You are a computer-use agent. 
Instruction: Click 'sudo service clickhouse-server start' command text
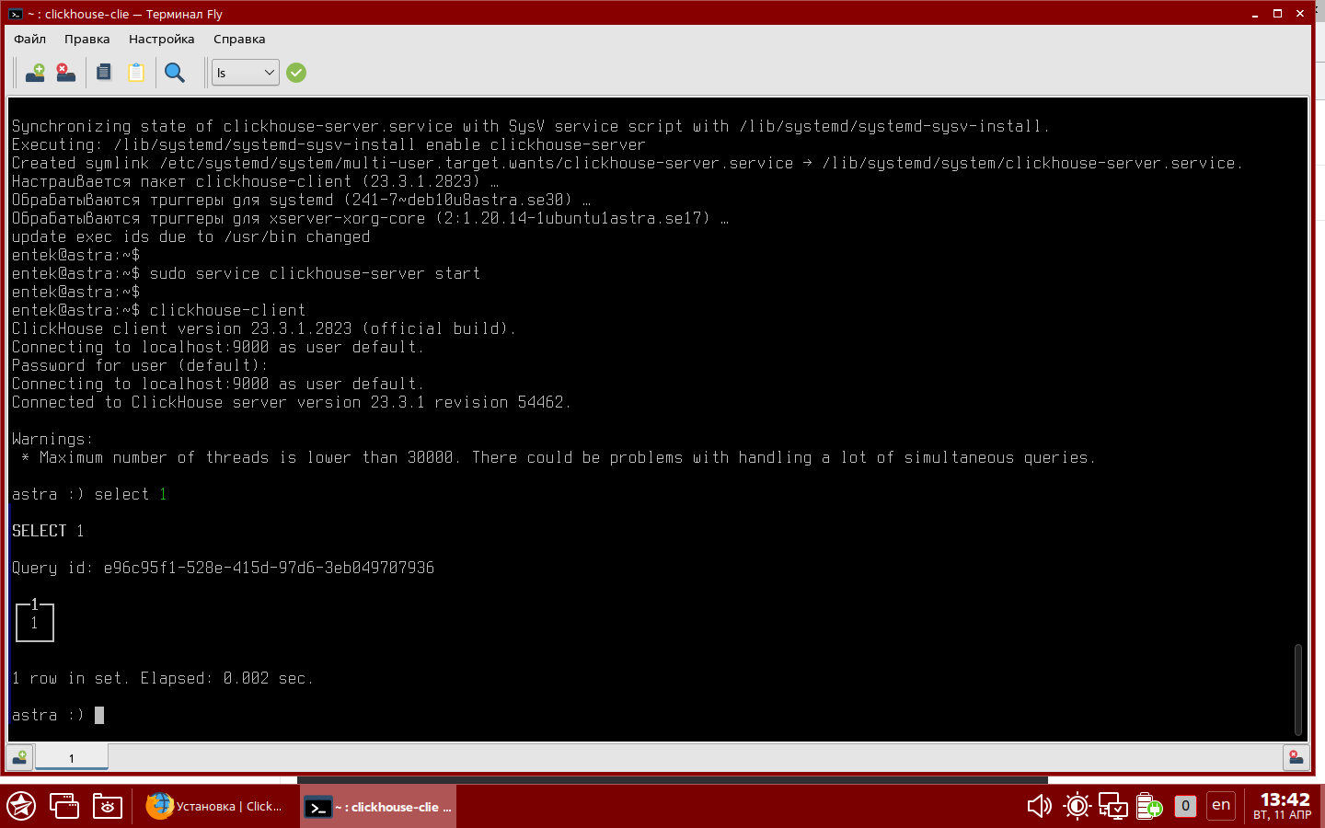coord(315,273)
